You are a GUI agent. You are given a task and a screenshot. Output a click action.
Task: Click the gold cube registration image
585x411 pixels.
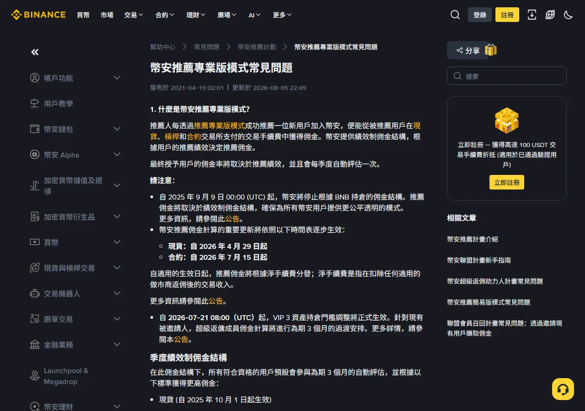coord(507,120)
